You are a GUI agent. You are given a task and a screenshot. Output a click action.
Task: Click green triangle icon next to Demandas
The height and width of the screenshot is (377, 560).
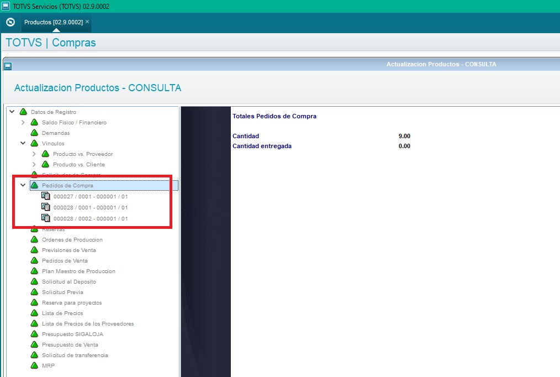[x=35, y=133]
